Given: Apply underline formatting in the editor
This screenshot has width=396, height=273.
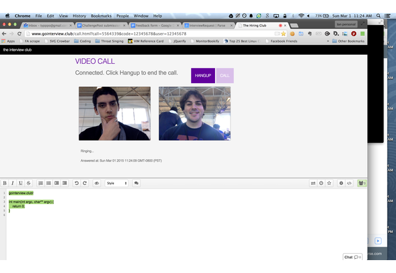Looking at the screenshot, I should point(21,183).
